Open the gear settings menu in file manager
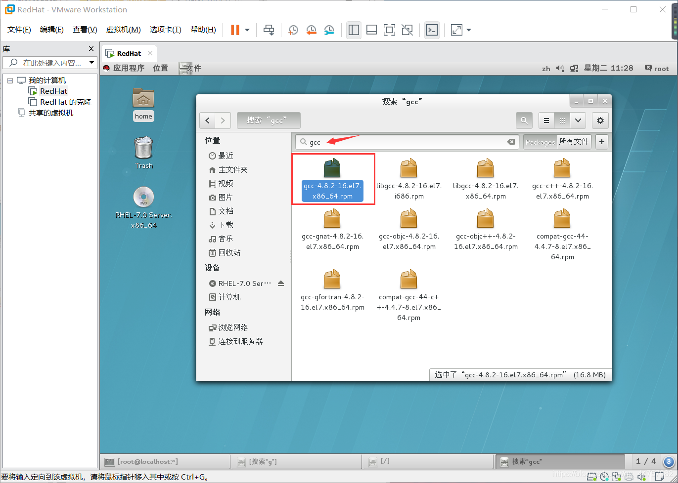Viewport: 678px width, 483px height. click(x=600, y=121)
